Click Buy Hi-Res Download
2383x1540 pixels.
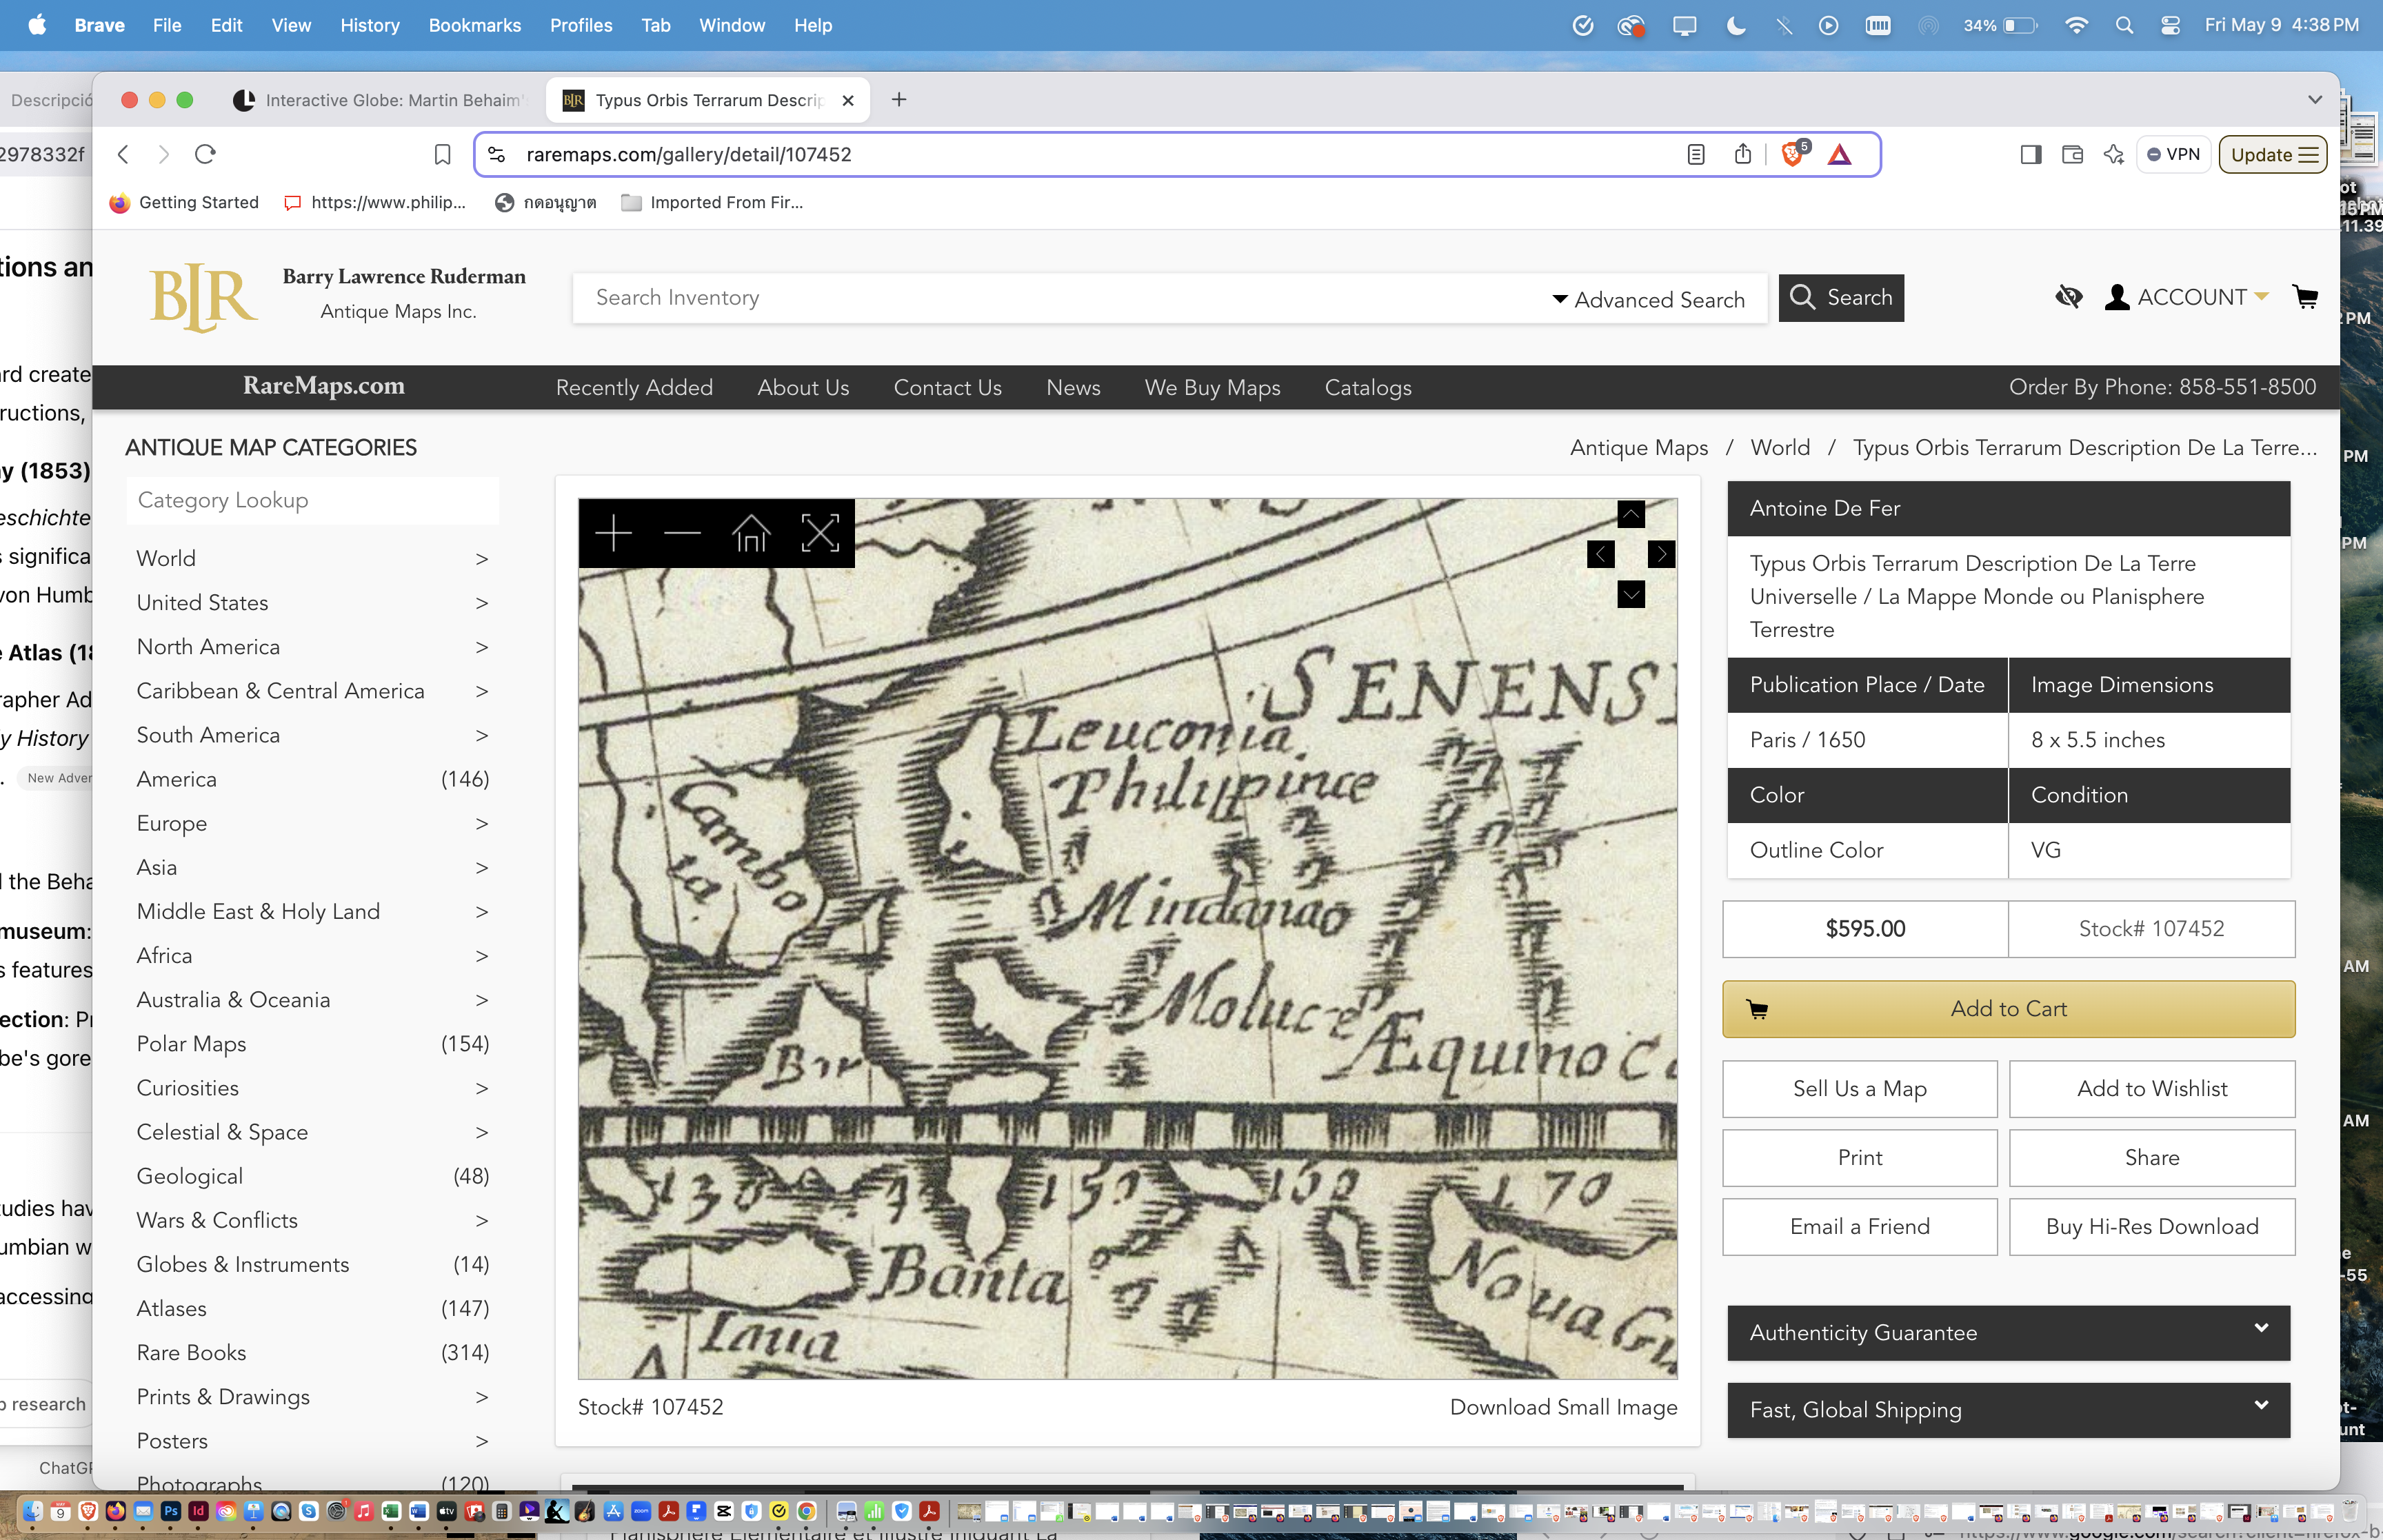tap(2152, 1226)
